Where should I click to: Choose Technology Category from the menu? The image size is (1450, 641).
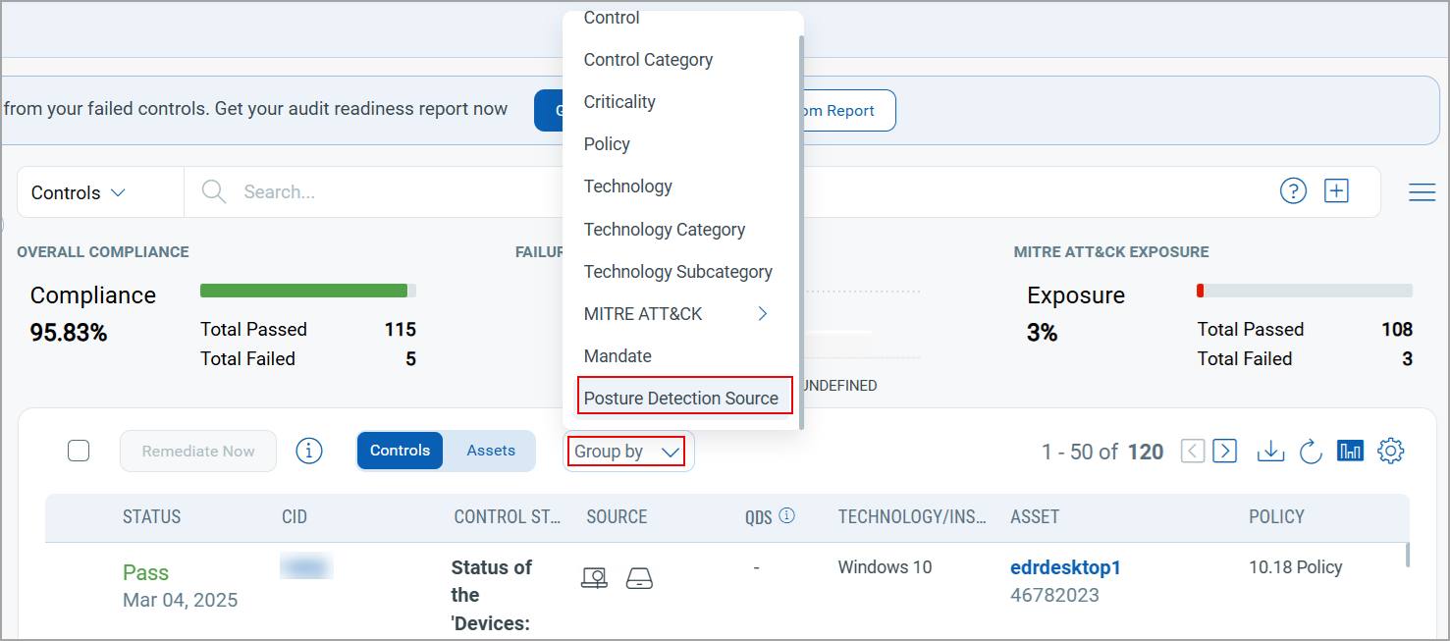pos(665,229)
